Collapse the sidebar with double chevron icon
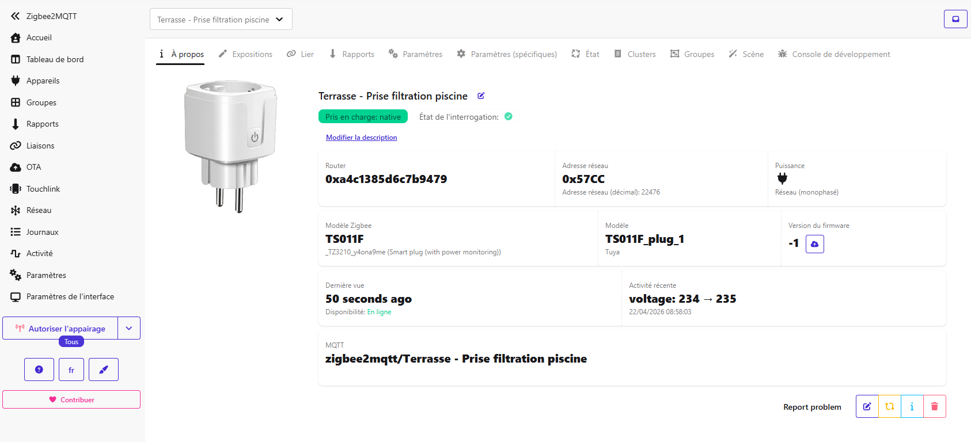The width and height of the screenshot is (971, 442). pos(16,16)
